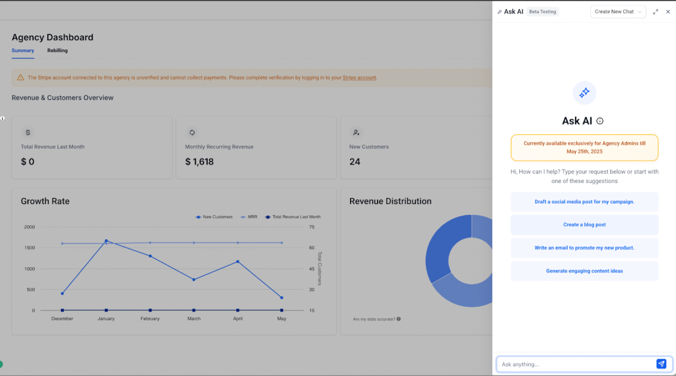Screen dimensions: 676x376
Task: Click the New Customers person icon
Action: click(x=356, y=133)
